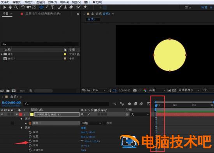Toggle the opacity property stopwatch

click(30, 150)
